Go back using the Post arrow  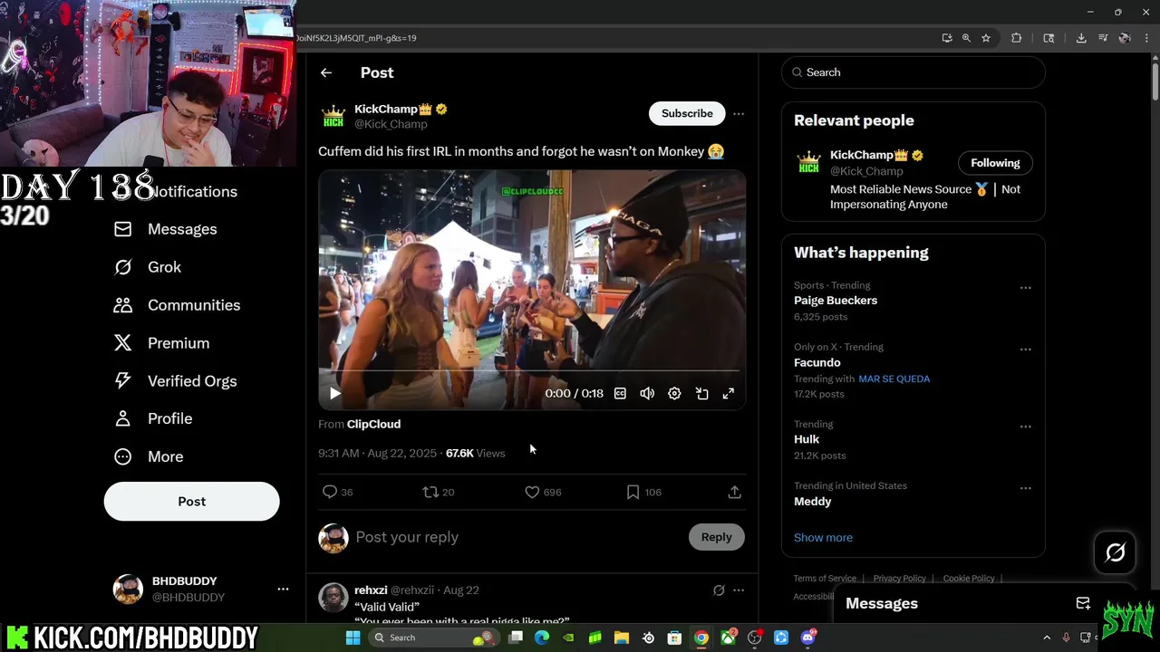click(x=326, y=72)
